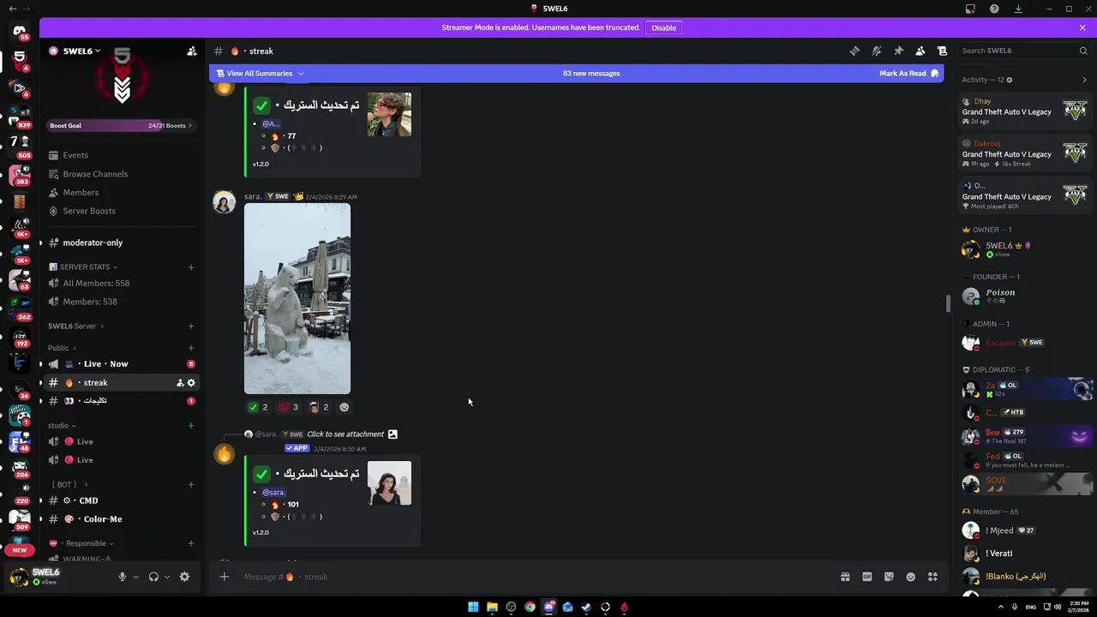Open the emoji picker in message bar
This screenshot has width=1097, height=617.
point(910,577)
